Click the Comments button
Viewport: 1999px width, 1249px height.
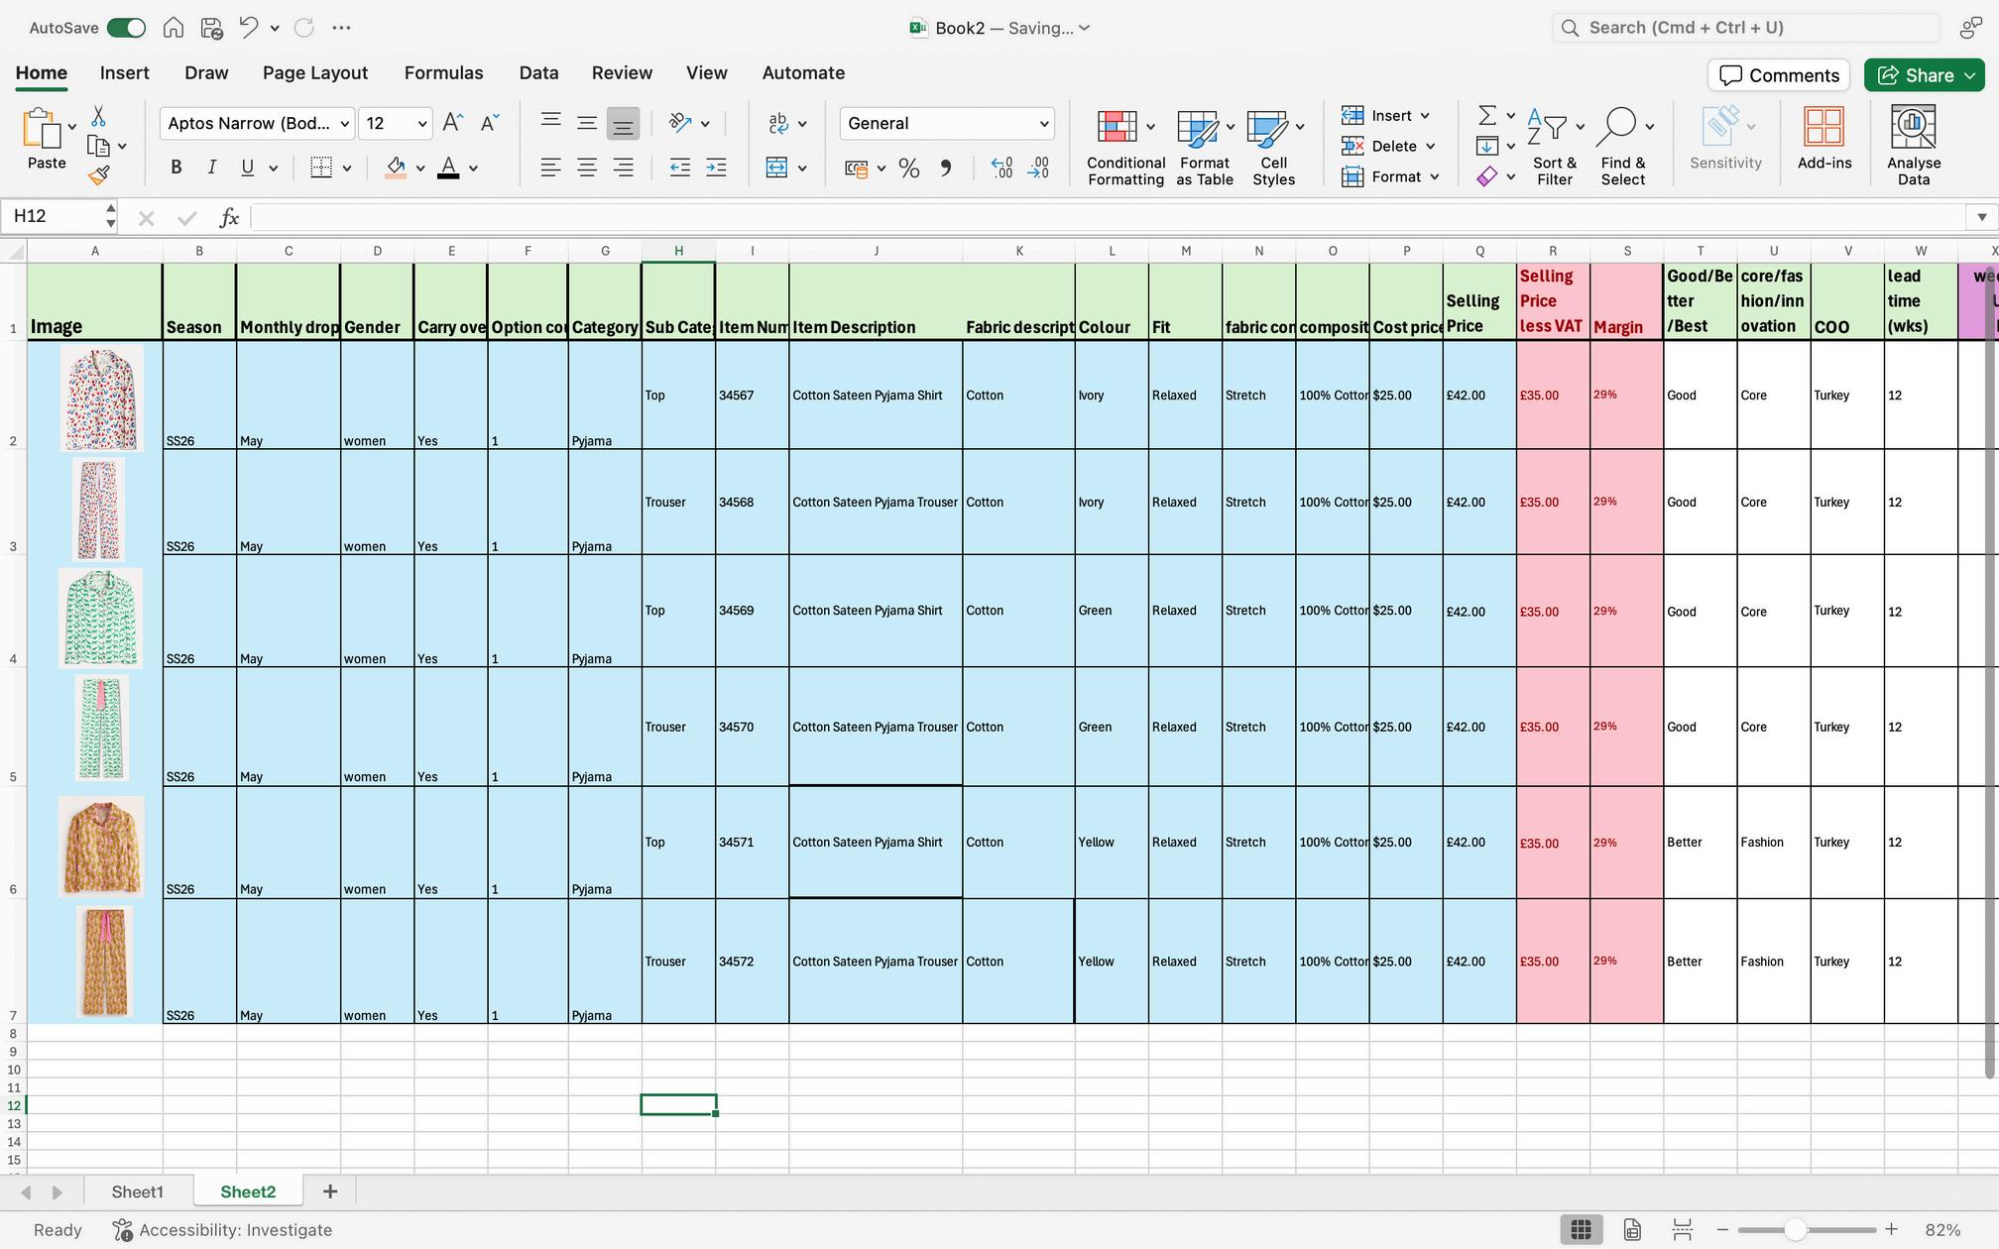1779,75
